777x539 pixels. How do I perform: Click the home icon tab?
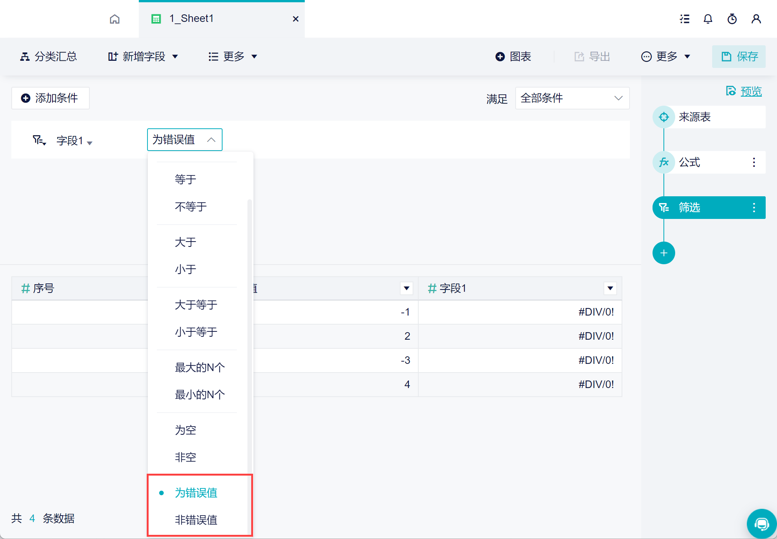click(115, 19)
